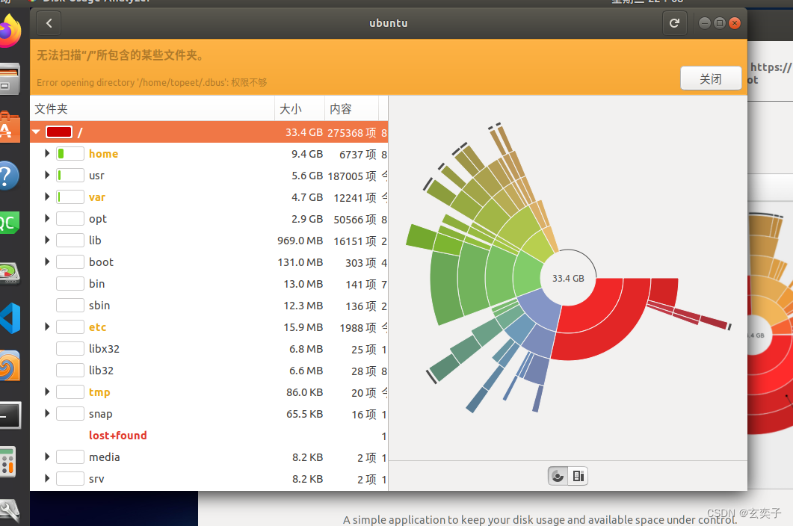Collapse the root "/" folder row

pos(36,132)
